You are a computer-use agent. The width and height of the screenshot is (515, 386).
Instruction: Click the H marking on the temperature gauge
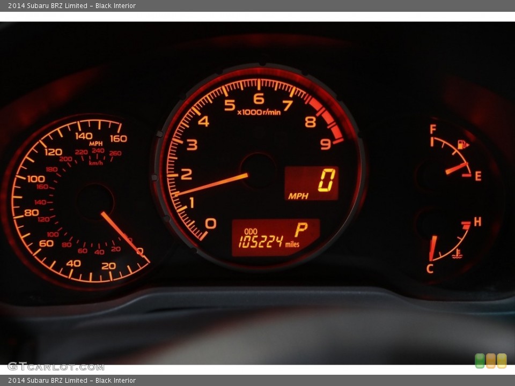click(x=477, y=222)
